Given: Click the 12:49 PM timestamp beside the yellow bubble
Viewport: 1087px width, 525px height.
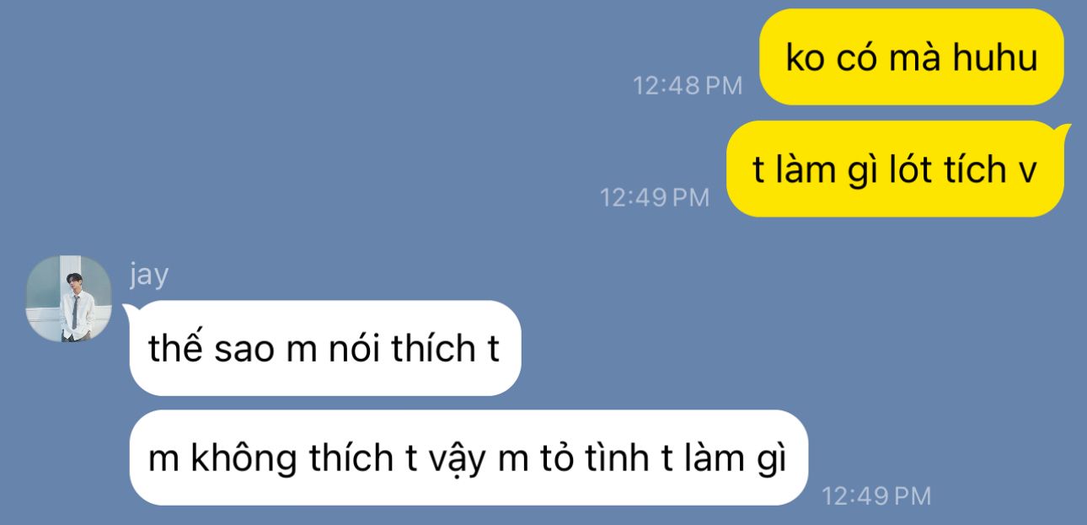Looking at the screenshot, I should [x=655, y=197].
